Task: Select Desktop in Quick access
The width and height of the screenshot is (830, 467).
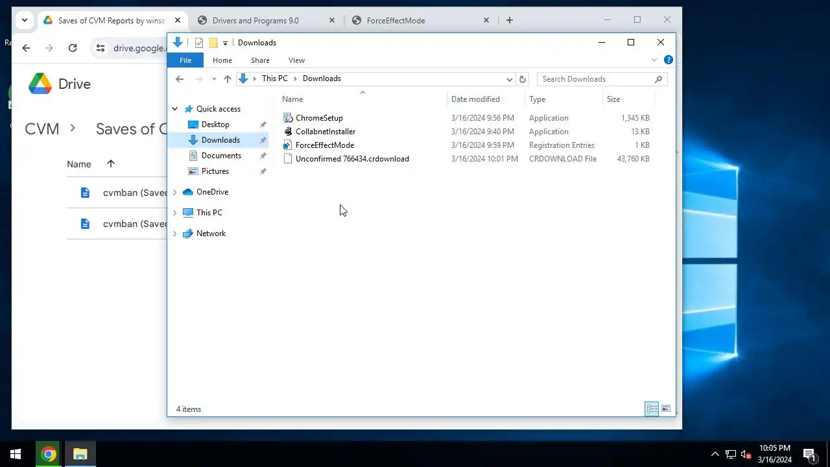Action: (215, 125)
